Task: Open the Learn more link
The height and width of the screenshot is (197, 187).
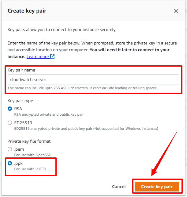Action: pos(38,56)
